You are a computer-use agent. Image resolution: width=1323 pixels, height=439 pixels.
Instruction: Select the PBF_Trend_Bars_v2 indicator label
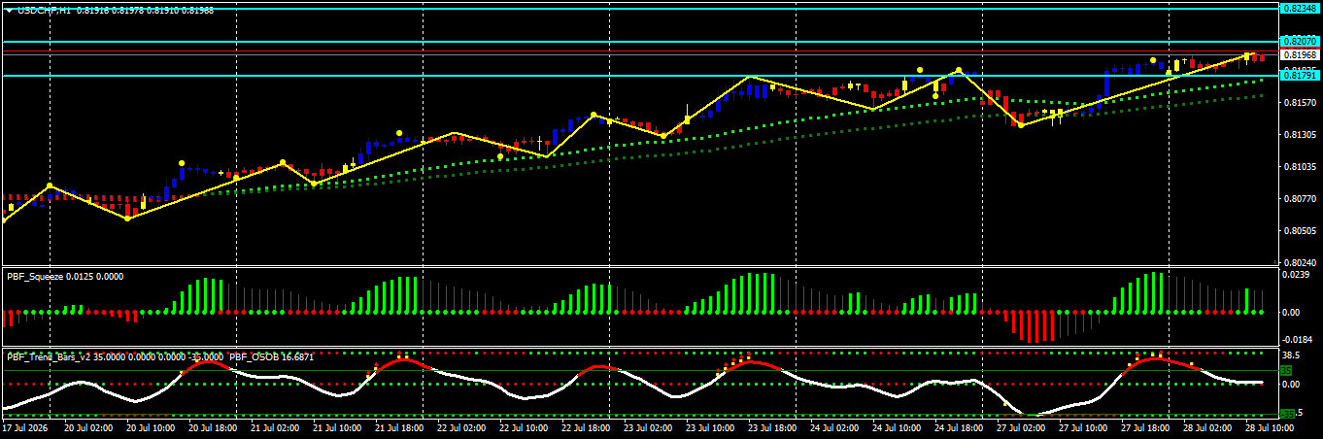pyautogui.click(x=49, y=356)
